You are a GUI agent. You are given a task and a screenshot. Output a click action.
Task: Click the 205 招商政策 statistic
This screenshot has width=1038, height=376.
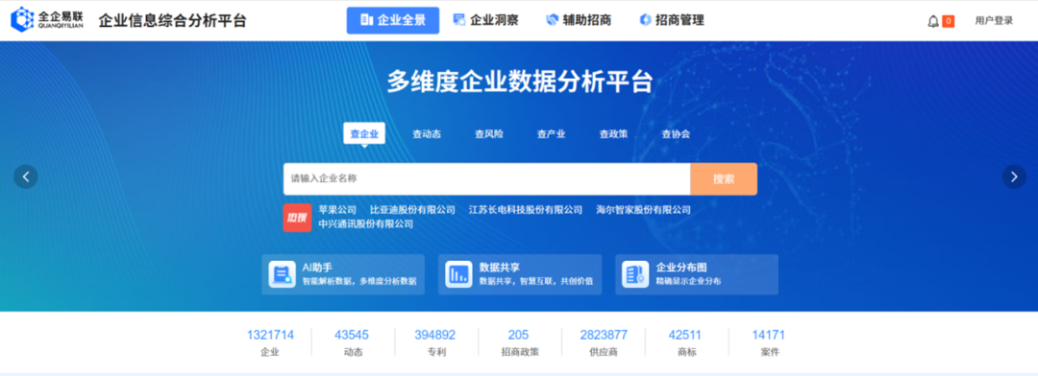point(519,342)
